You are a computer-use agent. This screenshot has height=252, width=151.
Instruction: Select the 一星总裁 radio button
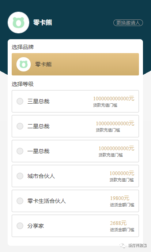[20, 151]
